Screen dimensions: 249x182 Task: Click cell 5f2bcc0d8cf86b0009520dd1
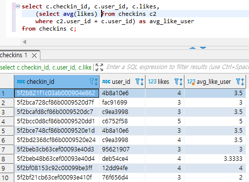(x=57, y=121)
